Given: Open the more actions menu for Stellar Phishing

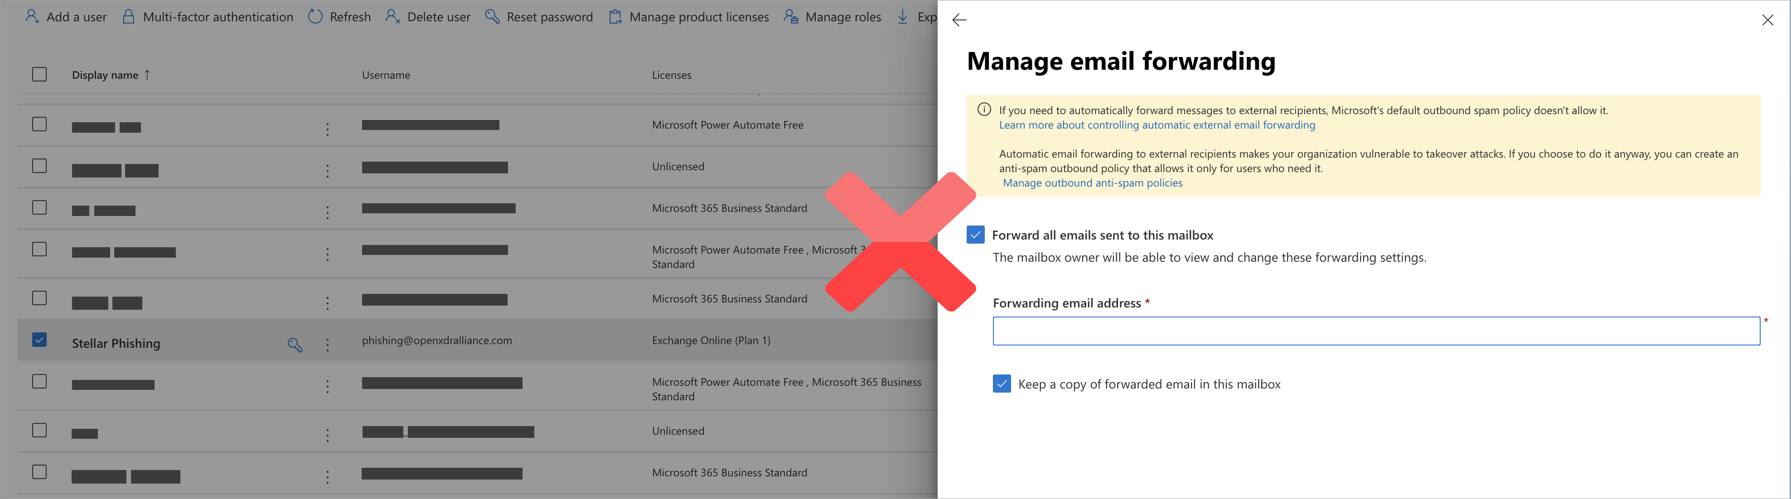Looking at the screenshot, I should click(328, 345).
